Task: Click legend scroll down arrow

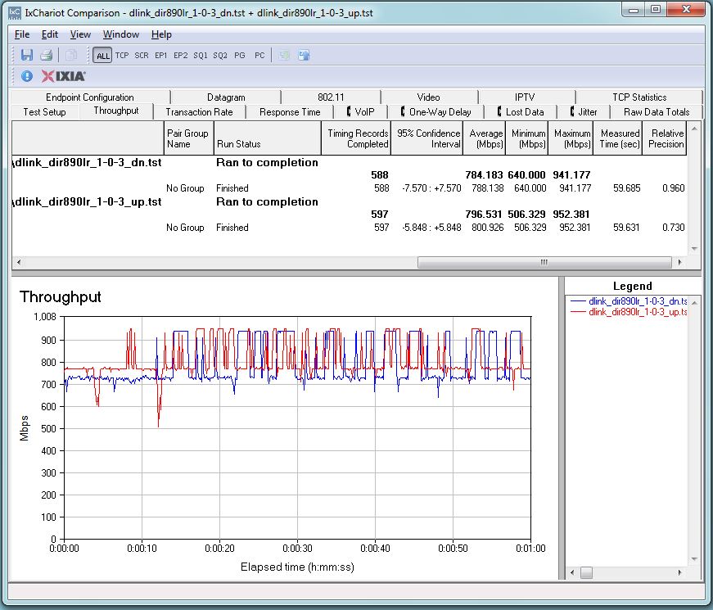Action: (694, 559)
